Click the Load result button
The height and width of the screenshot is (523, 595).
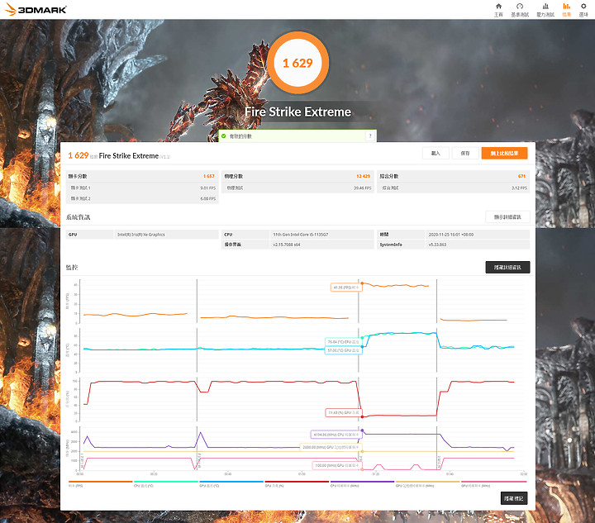pyautogui.click(x=436, y=153)
